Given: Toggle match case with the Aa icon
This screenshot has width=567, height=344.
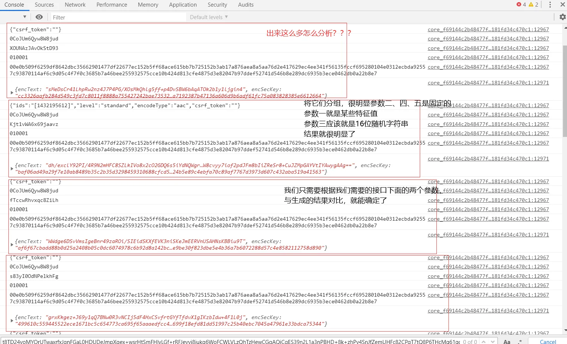Looking at the screenshot, I should (507, 341).
